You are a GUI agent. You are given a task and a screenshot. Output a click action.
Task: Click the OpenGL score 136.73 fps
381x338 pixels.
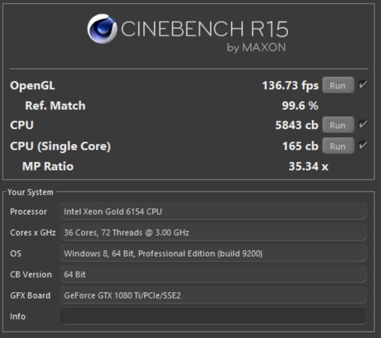(290, 85)
